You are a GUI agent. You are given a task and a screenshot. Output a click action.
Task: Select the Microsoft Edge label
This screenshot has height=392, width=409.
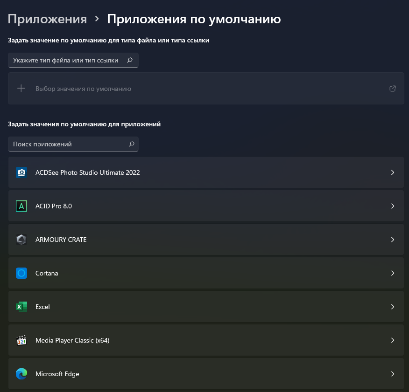click(57, 374)
